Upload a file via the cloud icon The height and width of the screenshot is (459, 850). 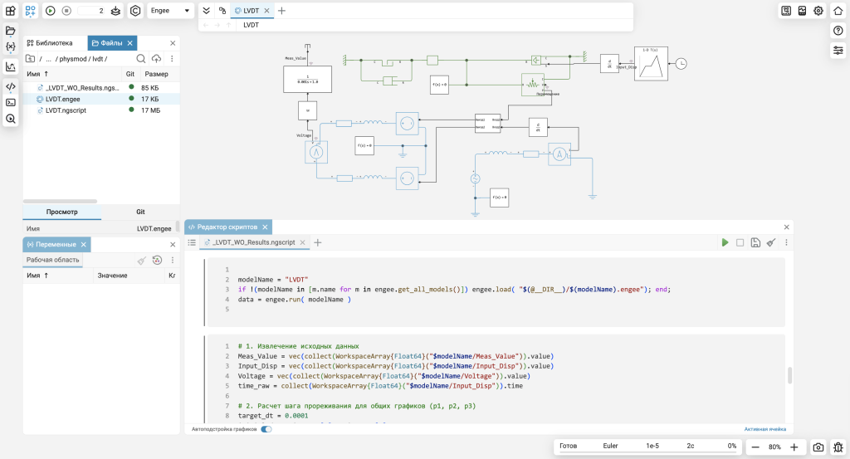point(156,59)
